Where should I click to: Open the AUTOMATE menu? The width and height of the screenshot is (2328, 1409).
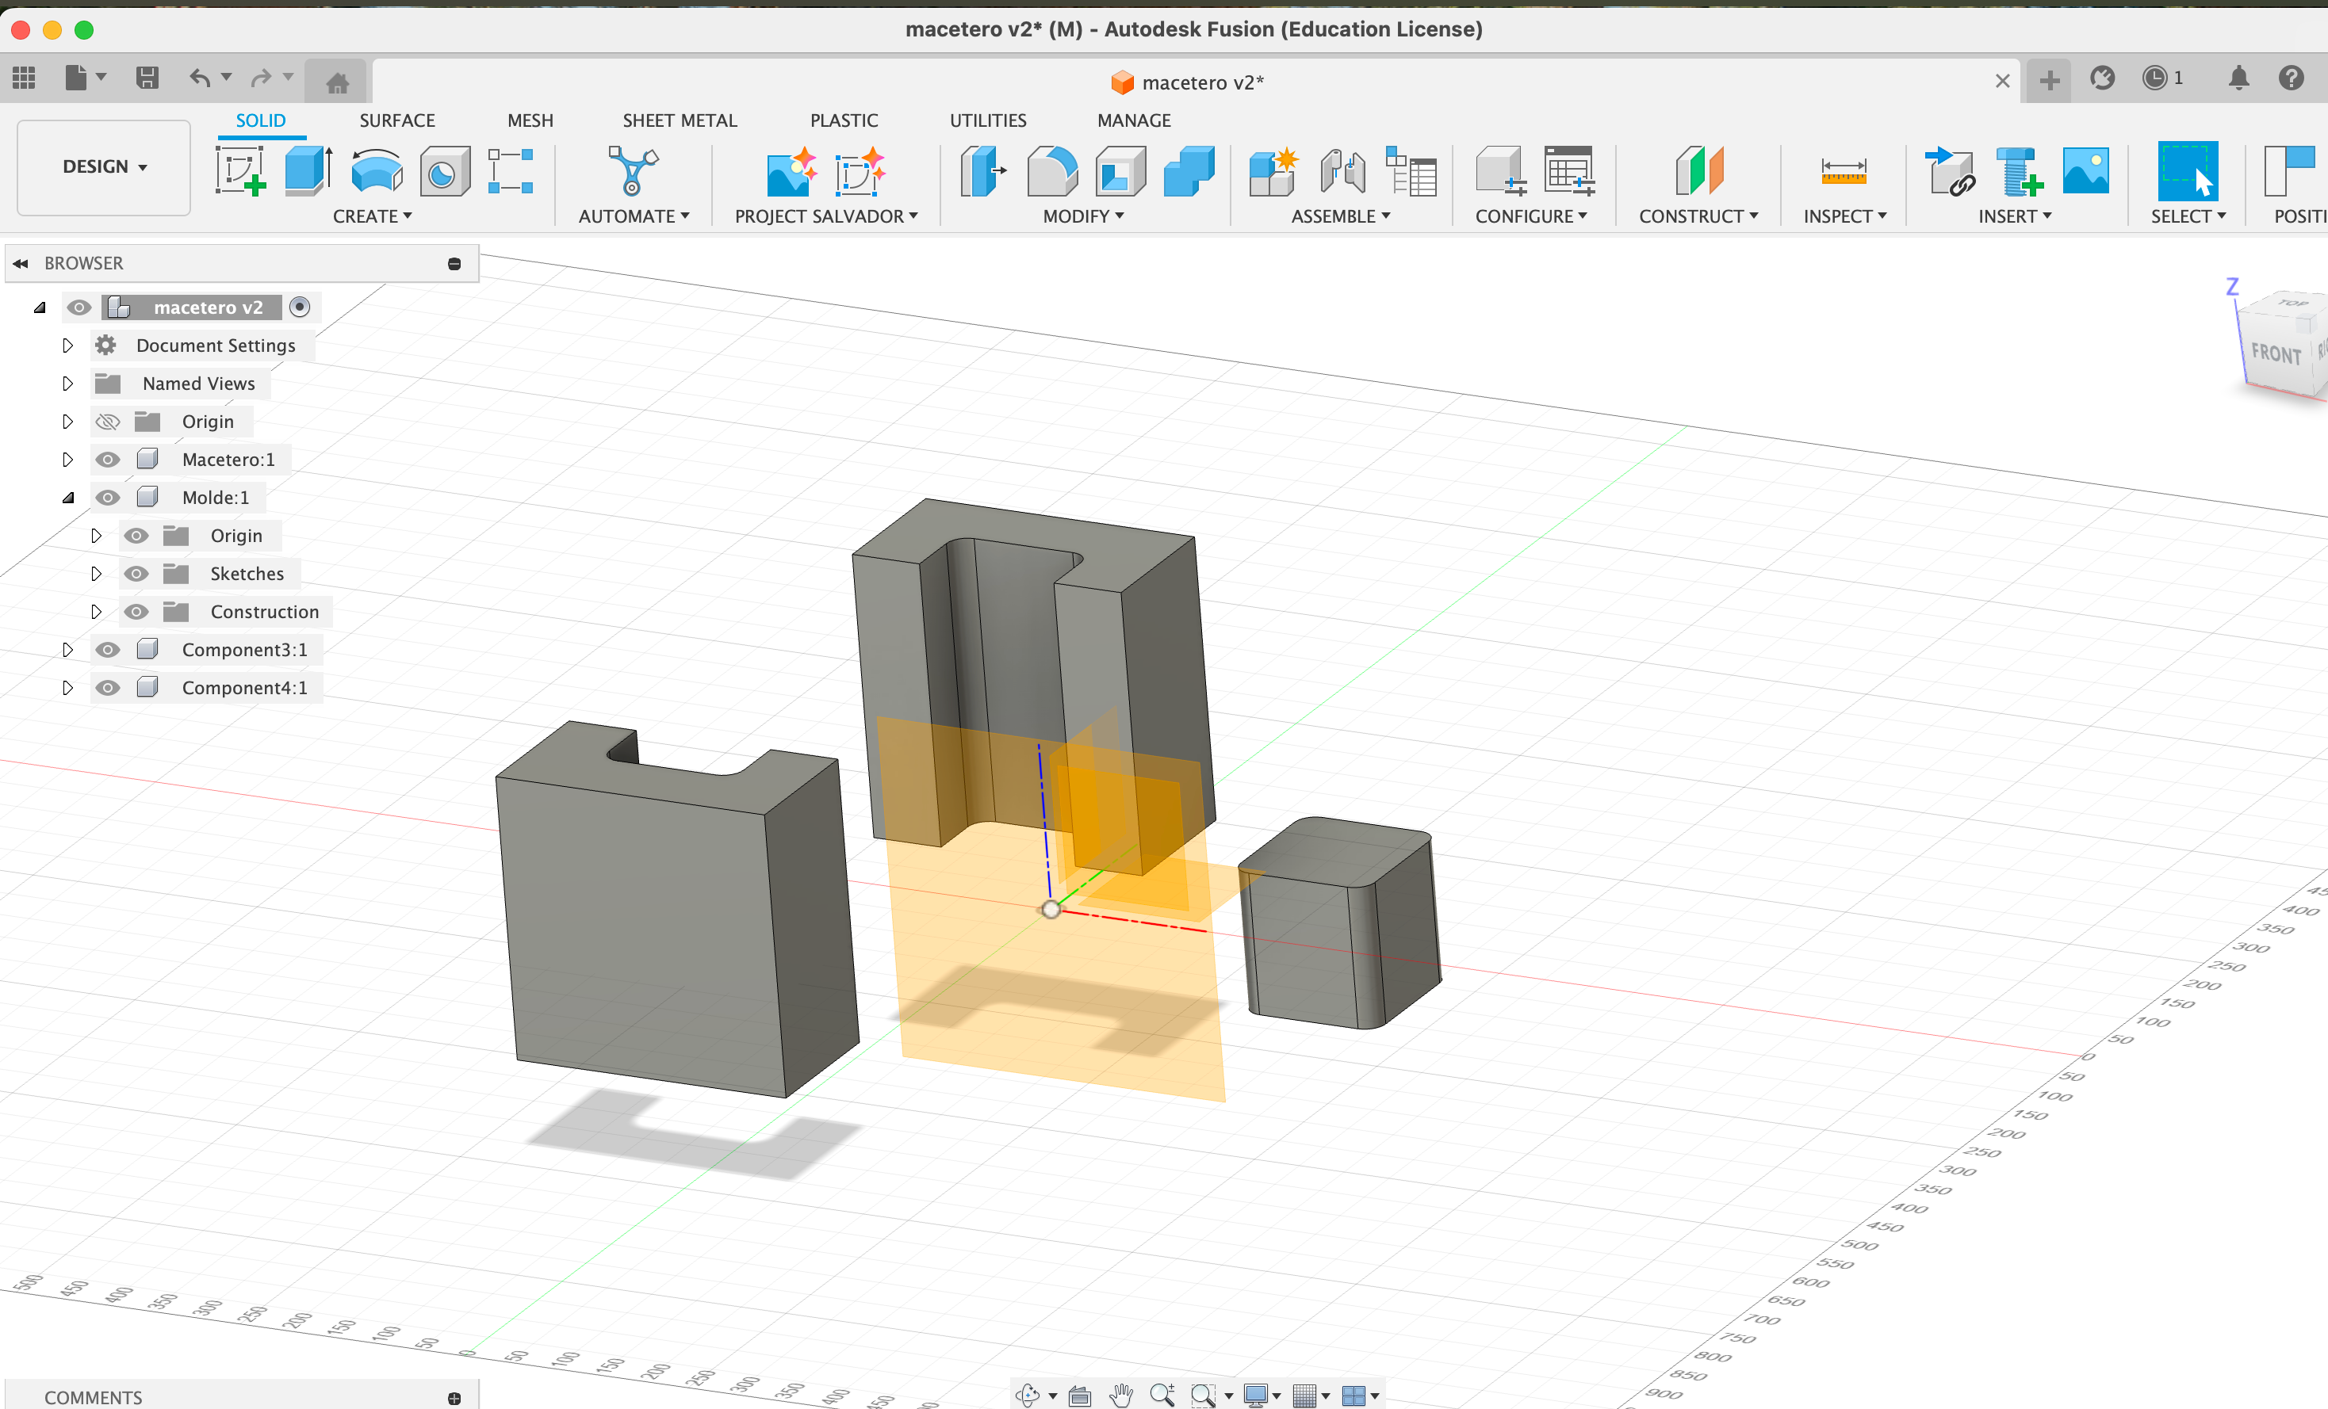(x=634, y=216)
